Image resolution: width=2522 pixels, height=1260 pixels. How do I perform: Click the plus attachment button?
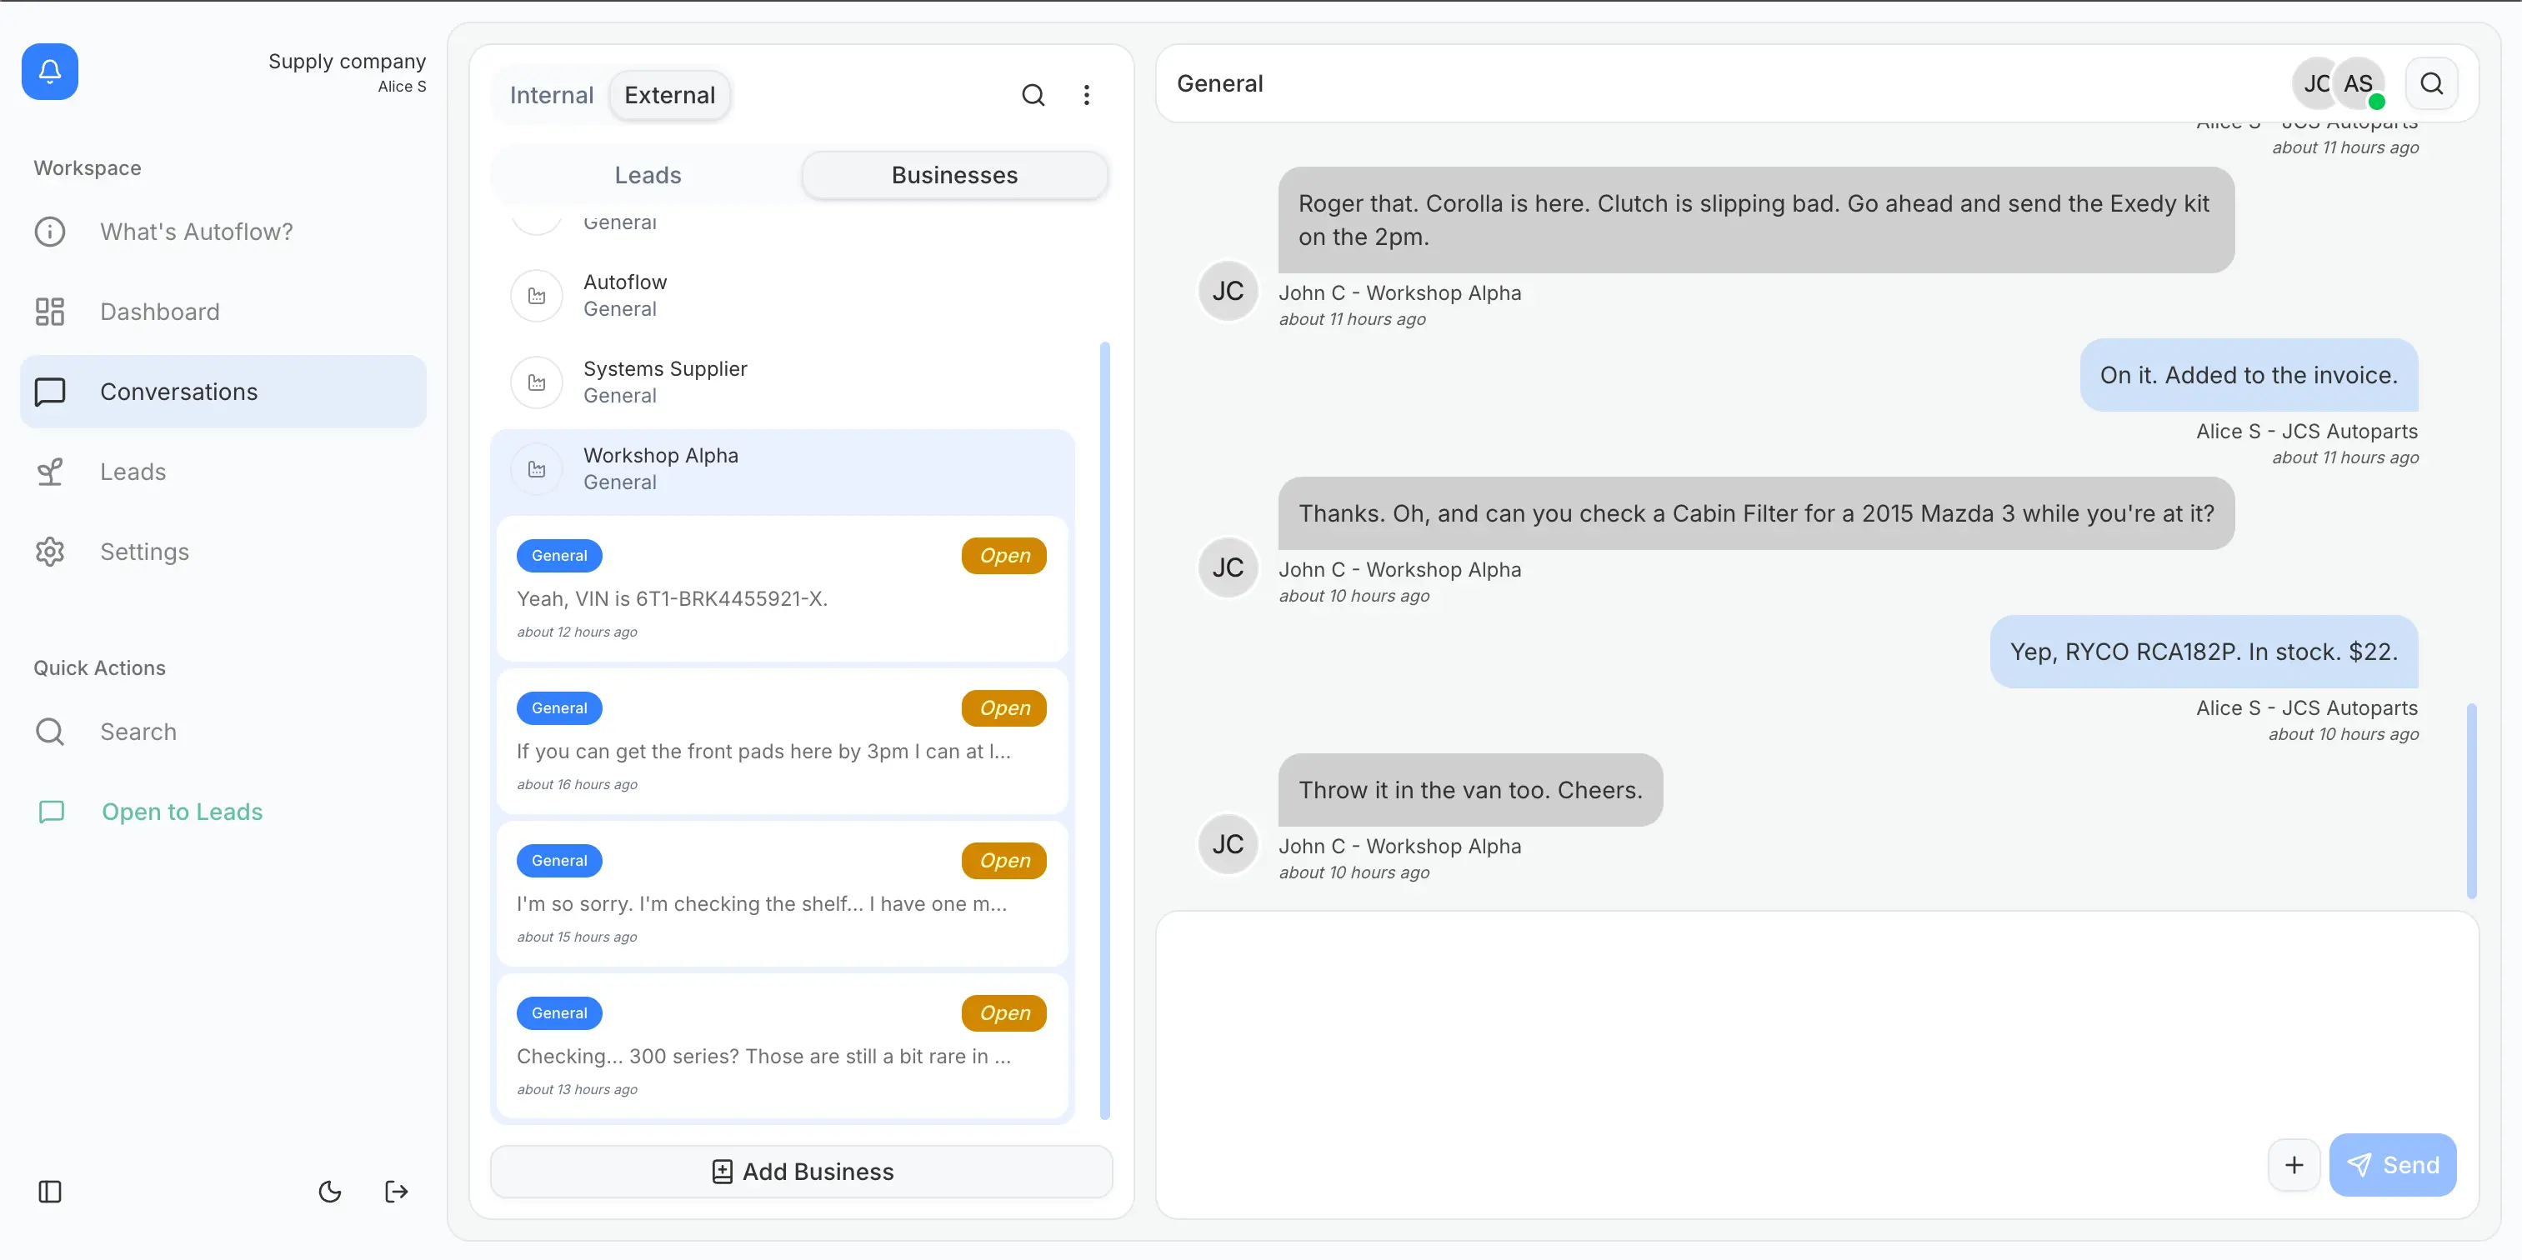[2294, 1165]
